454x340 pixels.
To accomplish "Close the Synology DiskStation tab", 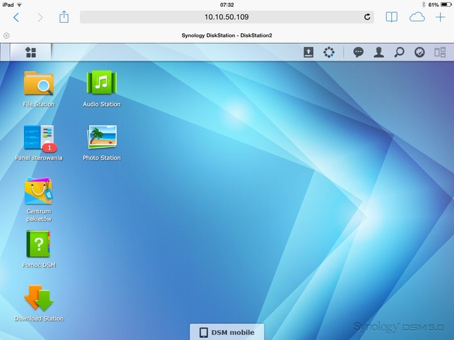I will pyautogui.click(x=7, y=35).
